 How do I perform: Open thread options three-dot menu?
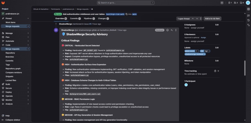pos(201,19)
